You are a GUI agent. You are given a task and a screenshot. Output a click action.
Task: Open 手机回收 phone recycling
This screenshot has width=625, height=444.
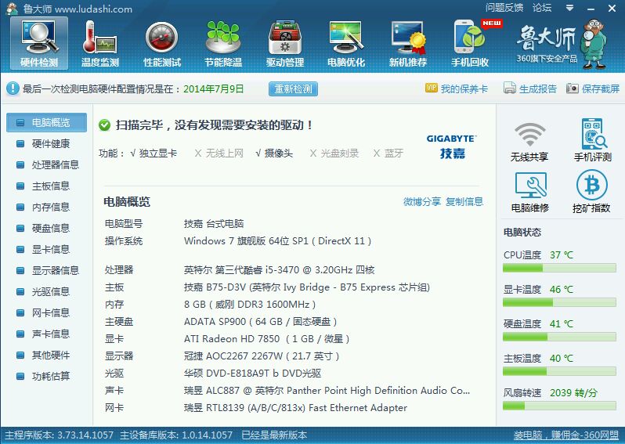coord(470,43)
